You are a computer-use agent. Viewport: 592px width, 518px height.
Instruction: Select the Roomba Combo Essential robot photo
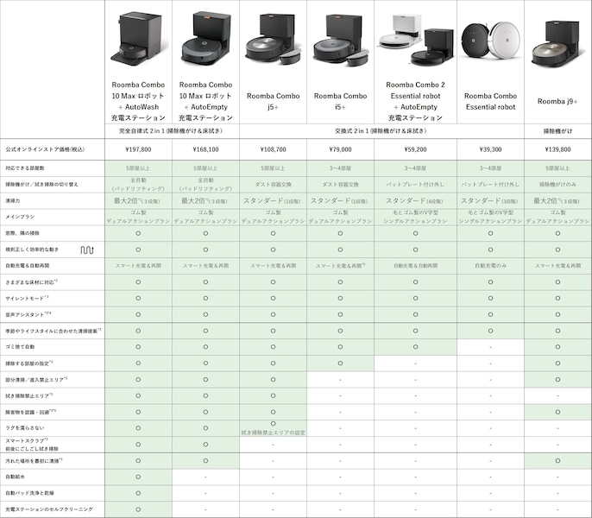point(490,41)
